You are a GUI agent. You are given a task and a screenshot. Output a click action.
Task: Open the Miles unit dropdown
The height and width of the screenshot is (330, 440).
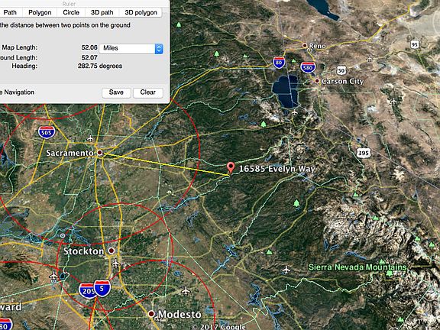(131, 48)
